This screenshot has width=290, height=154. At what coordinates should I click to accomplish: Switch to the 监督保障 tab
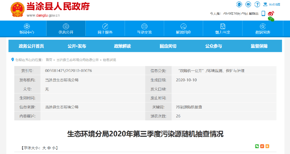tap(259, 46)
